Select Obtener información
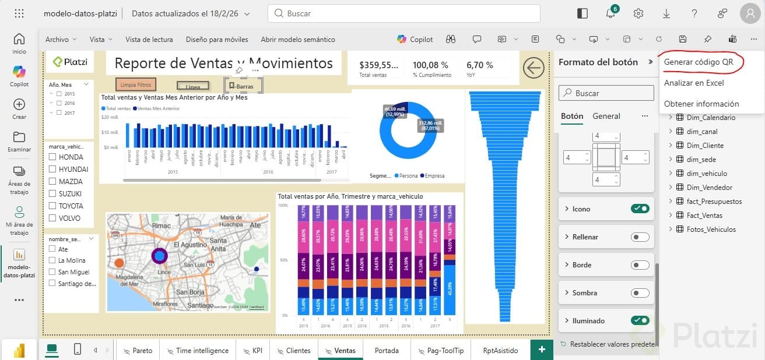This screenshot has height=360, width=765. (701, 104)
